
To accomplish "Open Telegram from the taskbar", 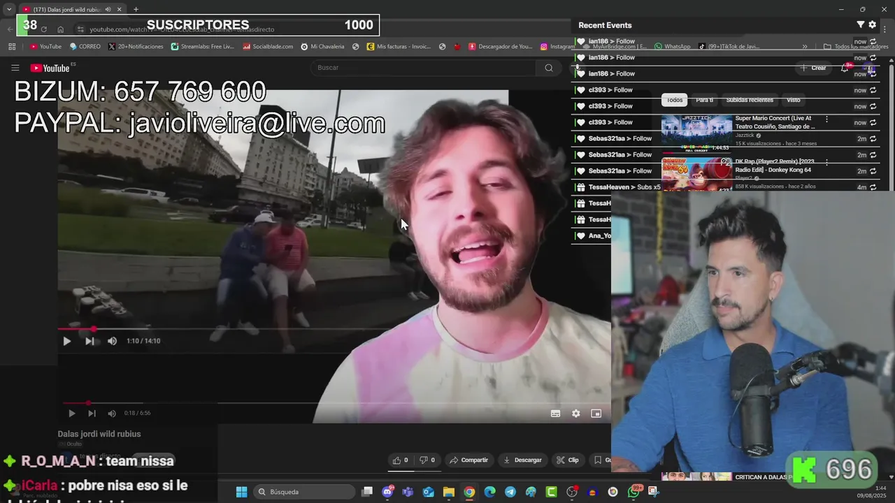I will click(510, 492).
